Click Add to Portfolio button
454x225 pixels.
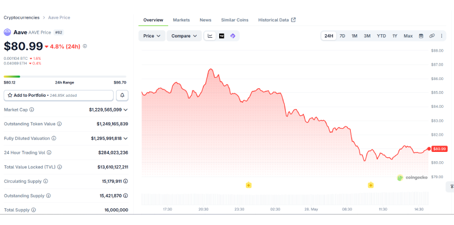59,95
